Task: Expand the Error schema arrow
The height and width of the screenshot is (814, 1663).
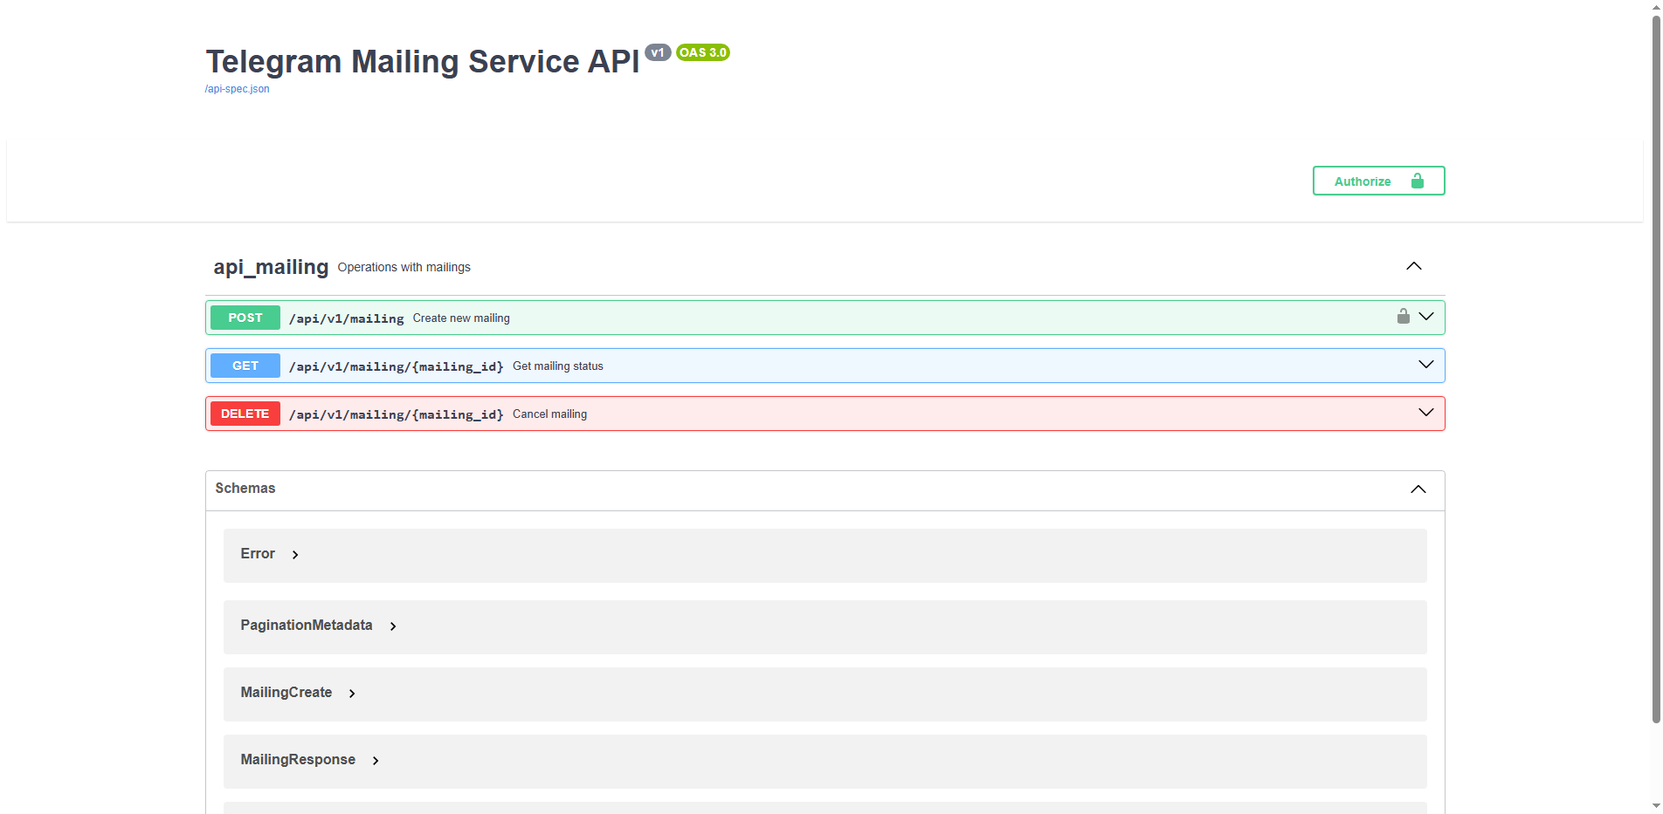Action: [295, 555]
